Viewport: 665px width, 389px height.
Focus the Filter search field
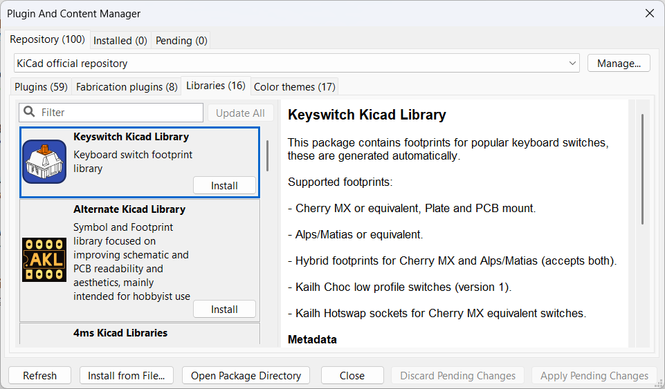click(x=111, y=112)
